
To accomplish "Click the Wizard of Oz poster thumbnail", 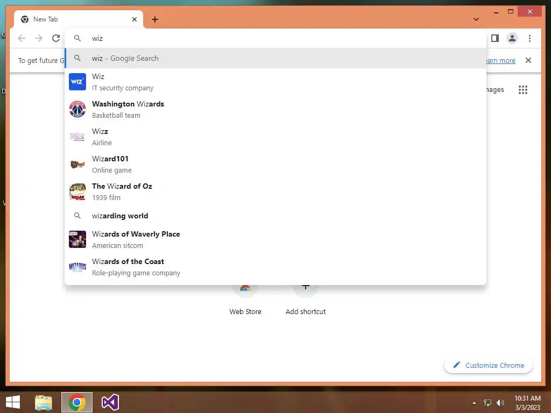I will [77, 191].
